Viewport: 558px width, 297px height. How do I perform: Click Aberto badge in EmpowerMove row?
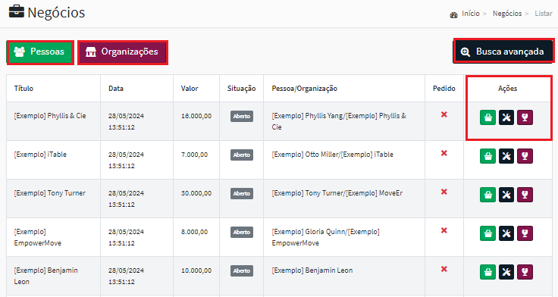pyautogui.click(x=242, y=233)
